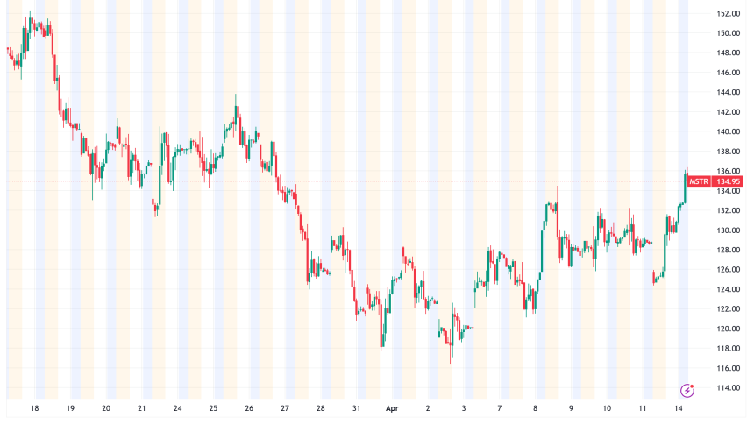Image resolution: width=747 pixels, height=425 pixels.
Task: Click date 9 on the time axis
Action: 571,408
